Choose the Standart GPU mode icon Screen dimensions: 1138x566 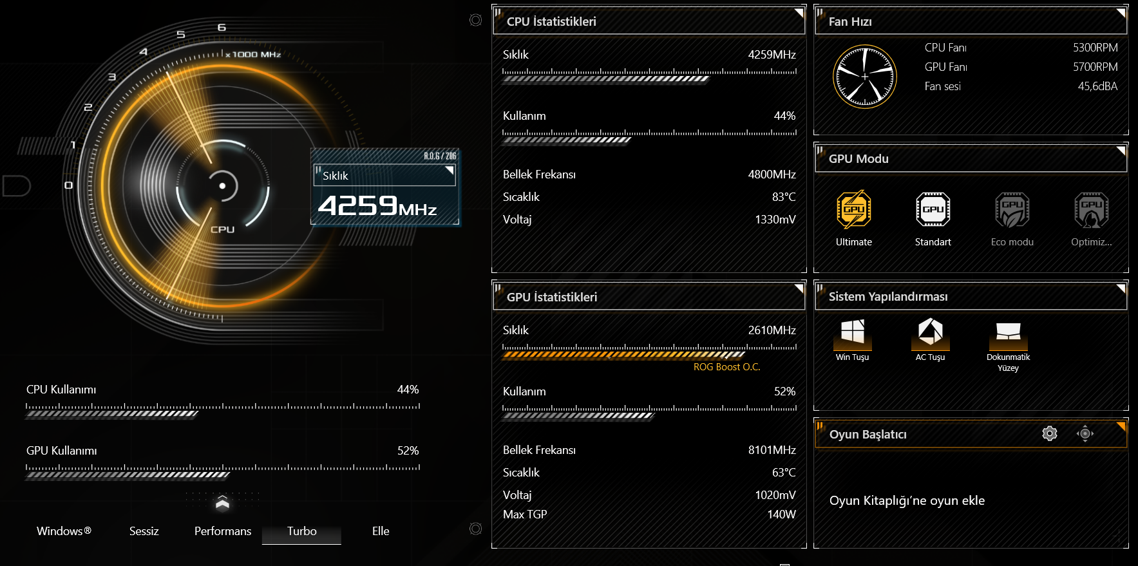tap(933, 209)
